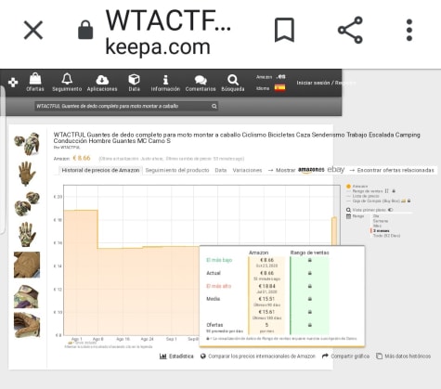This screenshot has height=389, width=441.
Task: Select sixth camo knuckle thumbnail
Action: click(x=27, y=296)
